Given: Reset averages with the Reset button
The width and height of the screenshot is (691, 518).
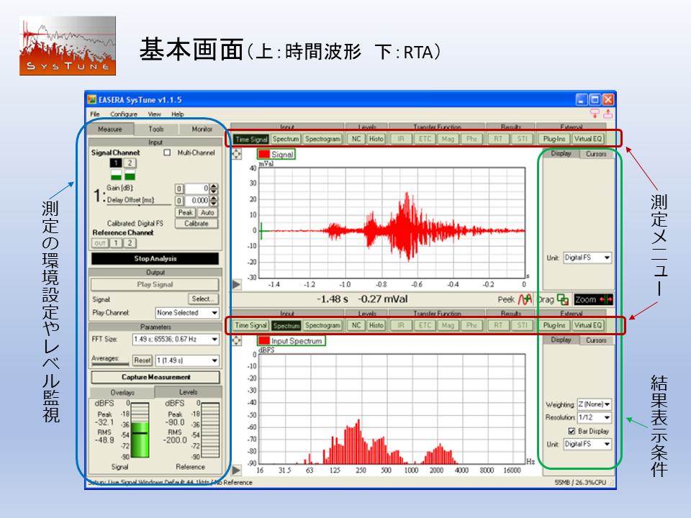Looking at the screenshot, I should tap(143, 360).
